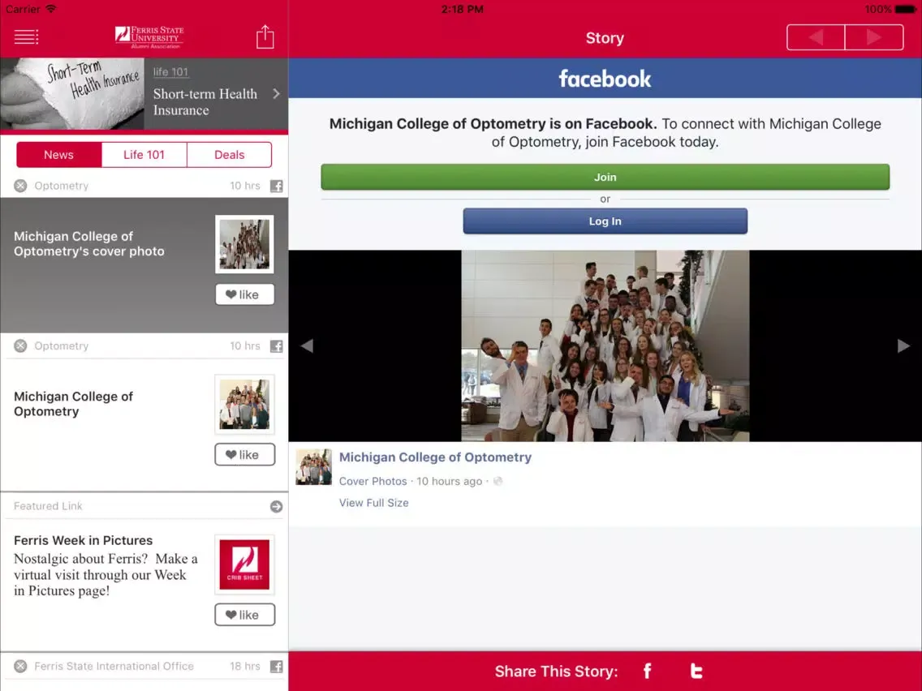Screen dimensions: 922x691
Task: Tap the globe privacy icon after 10 hours ago
Action: click(498, 481)
